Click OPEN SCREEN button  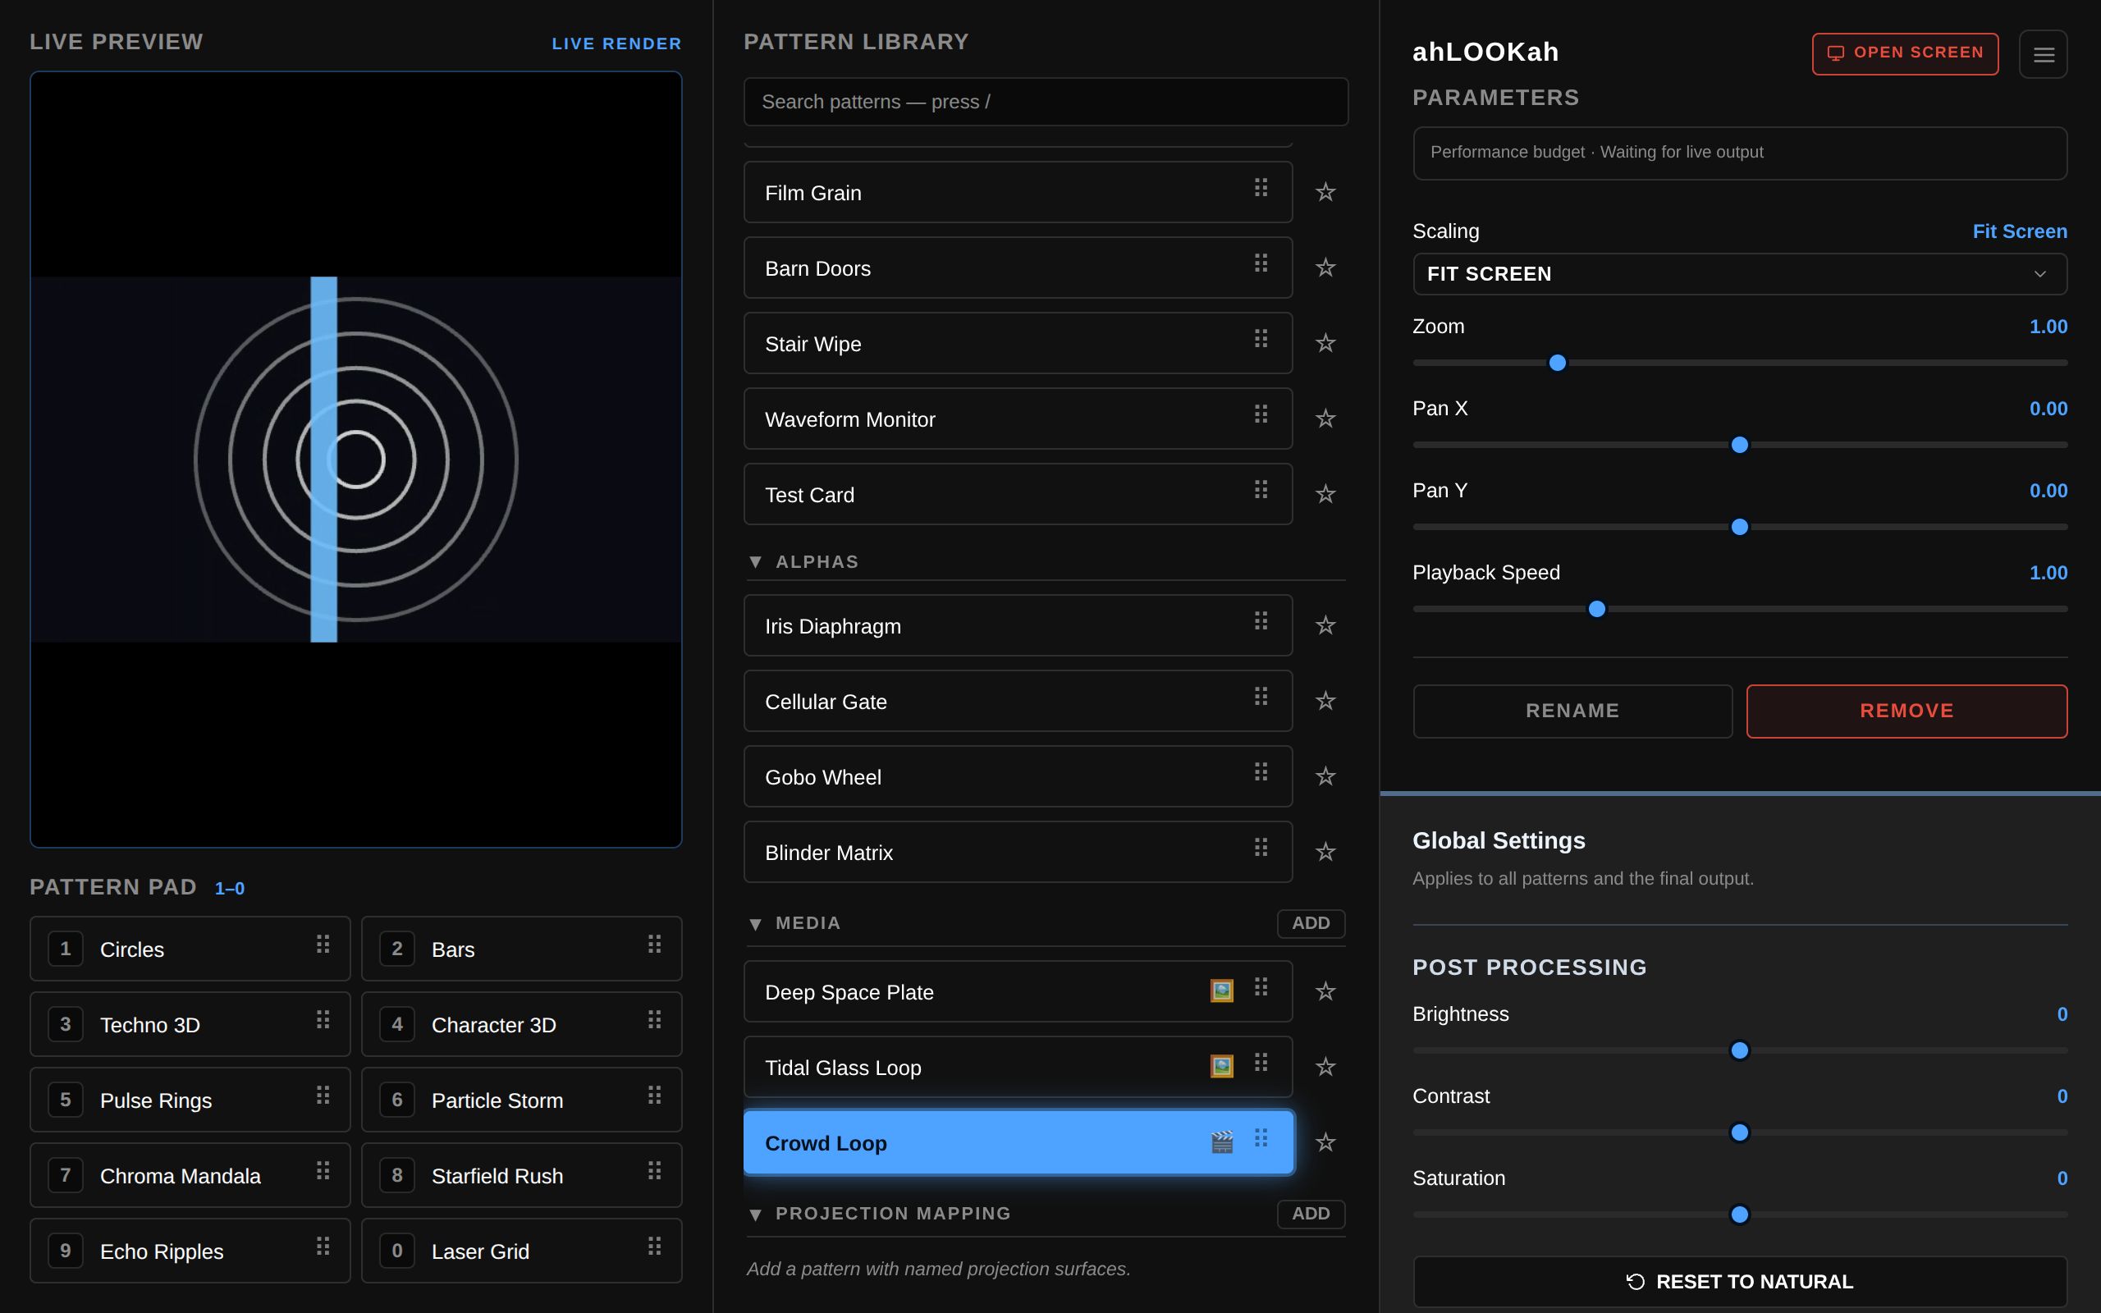[x=1905, y=54]
